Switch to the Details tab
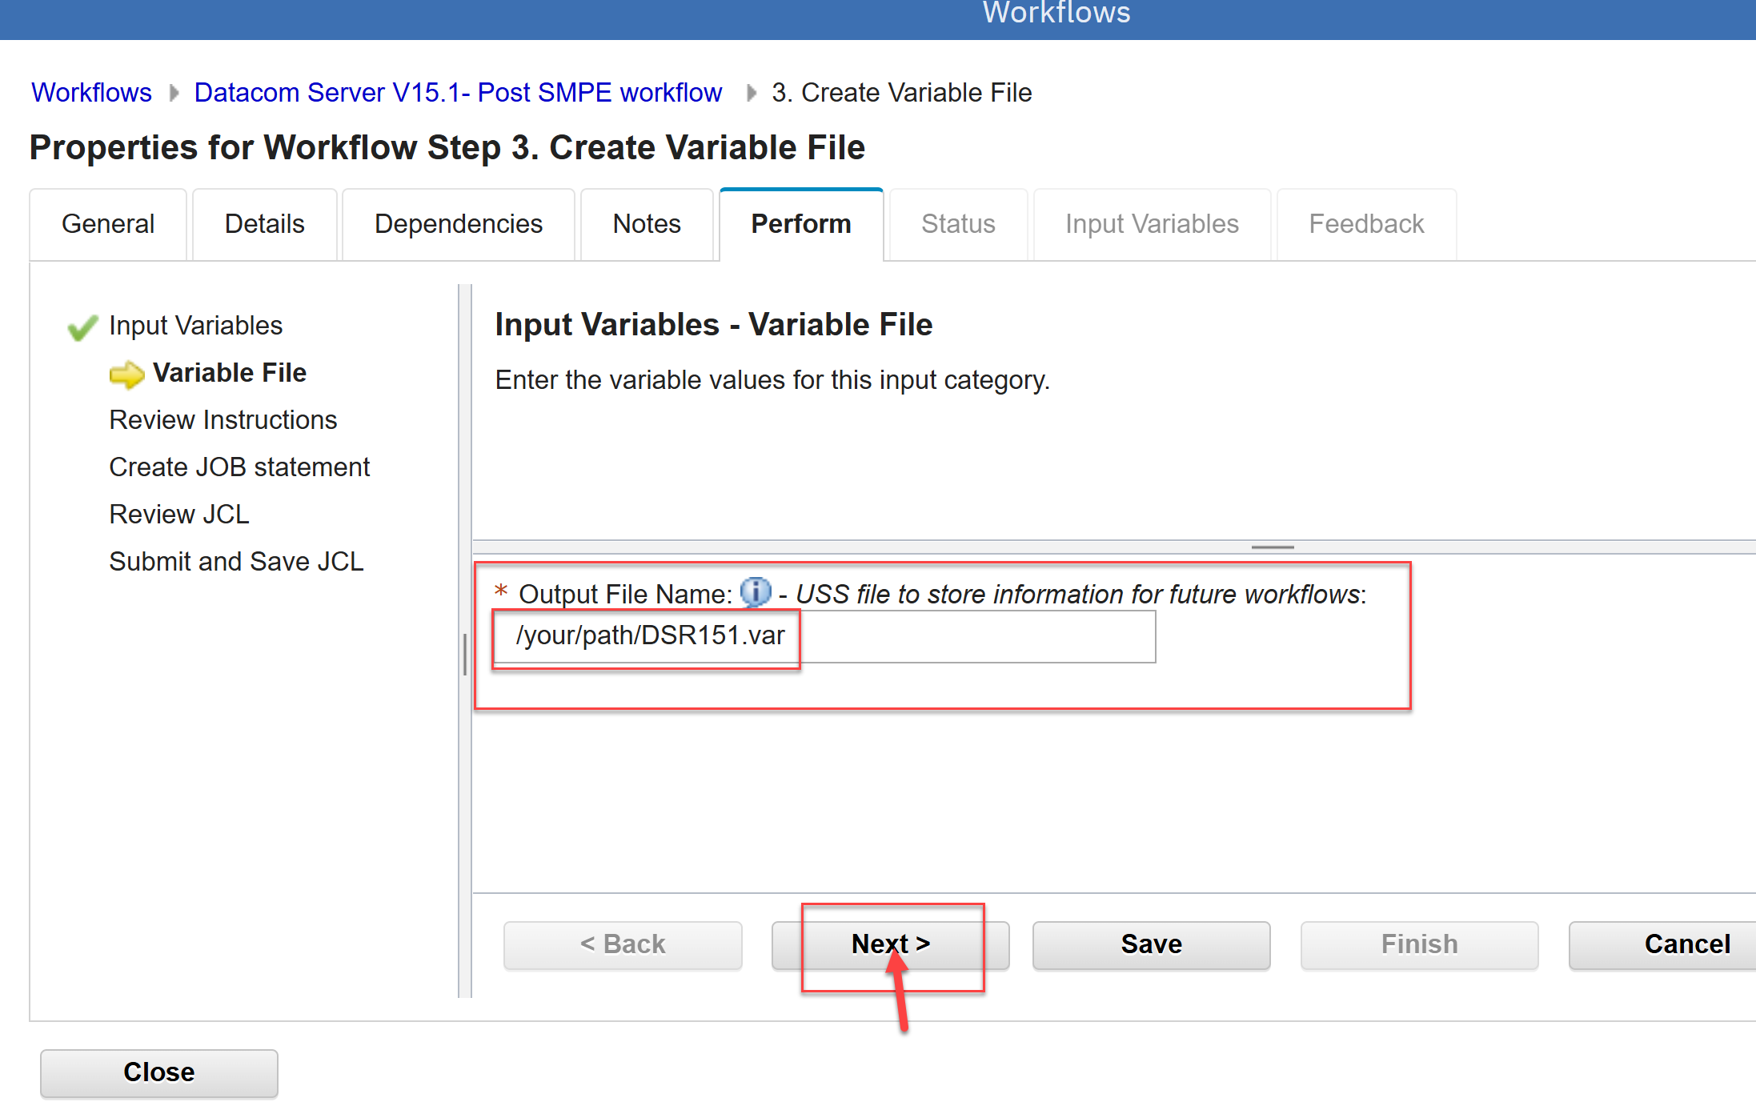 264,224
